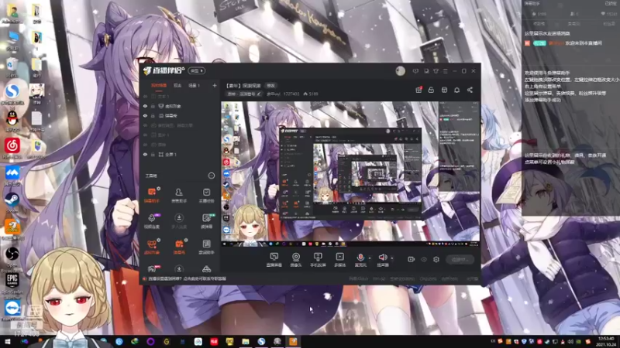The height and width of the screenshot is (348, 620).
Task: Select the 全屏 1 layer name
Action: click(170, 154)
